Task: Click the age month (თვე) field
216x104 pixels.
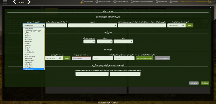Action: coord(124,58)
